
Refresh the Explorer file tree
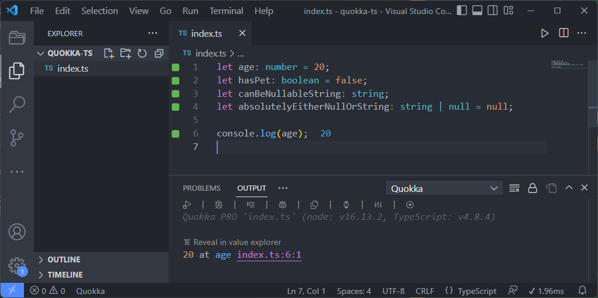pos(142,53)
